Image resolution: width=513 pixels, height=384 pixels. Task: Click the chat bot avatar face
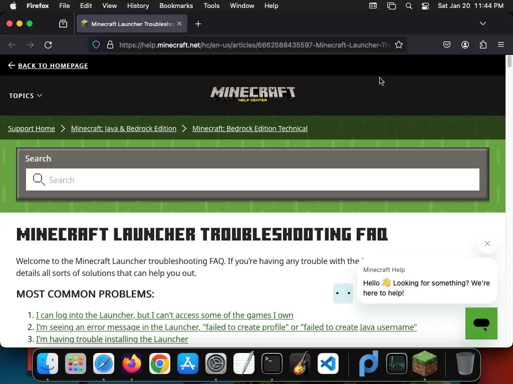tap(343, 293)
